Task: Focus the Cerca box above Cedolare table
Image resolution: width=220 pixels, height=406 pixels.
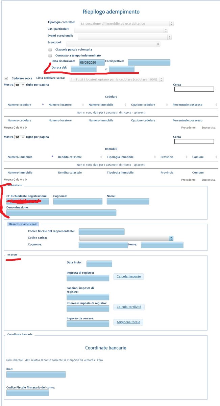Action: coord(194,89)
